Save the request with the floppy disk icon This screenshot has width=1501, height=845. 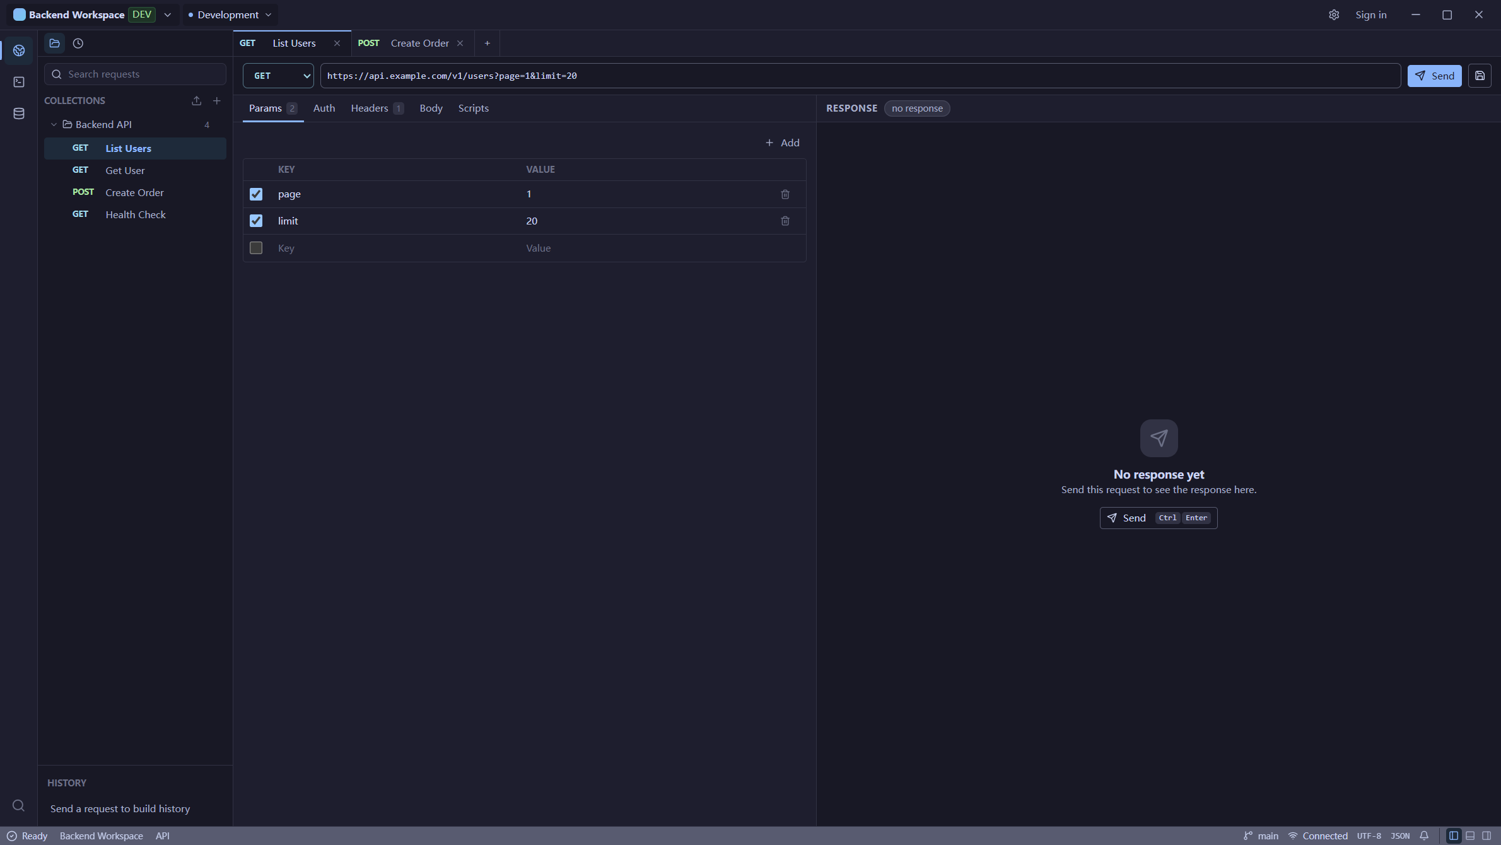[1480, 76]
